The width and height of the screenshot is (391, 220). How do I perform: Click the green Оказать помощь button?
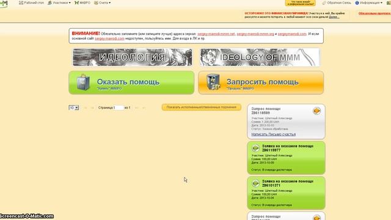[131, 83]
